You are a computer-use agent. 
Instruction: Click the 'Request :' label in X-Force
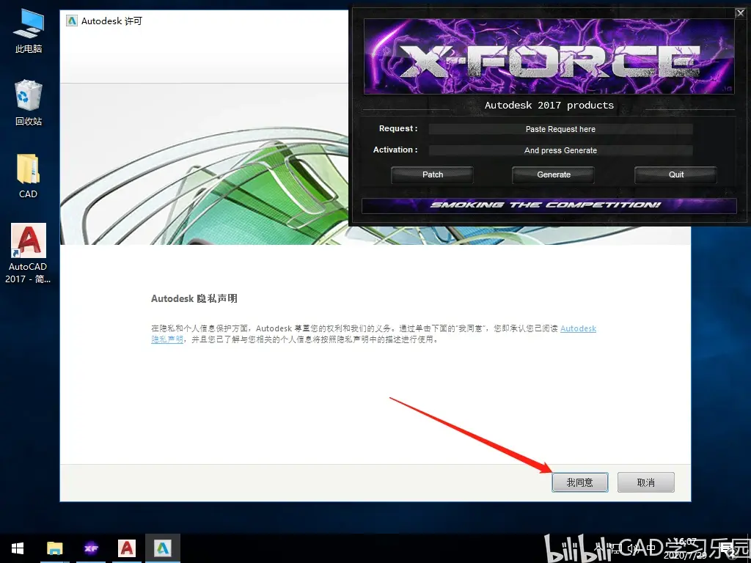pyautogui.click(x=398, y=129)
